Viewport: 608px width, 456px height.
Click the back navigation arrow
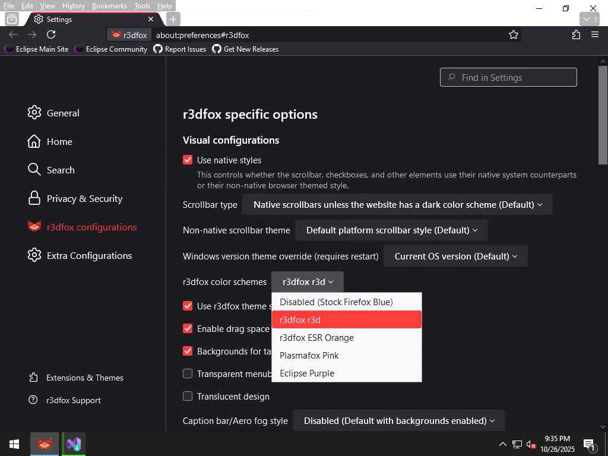(13, 35)
